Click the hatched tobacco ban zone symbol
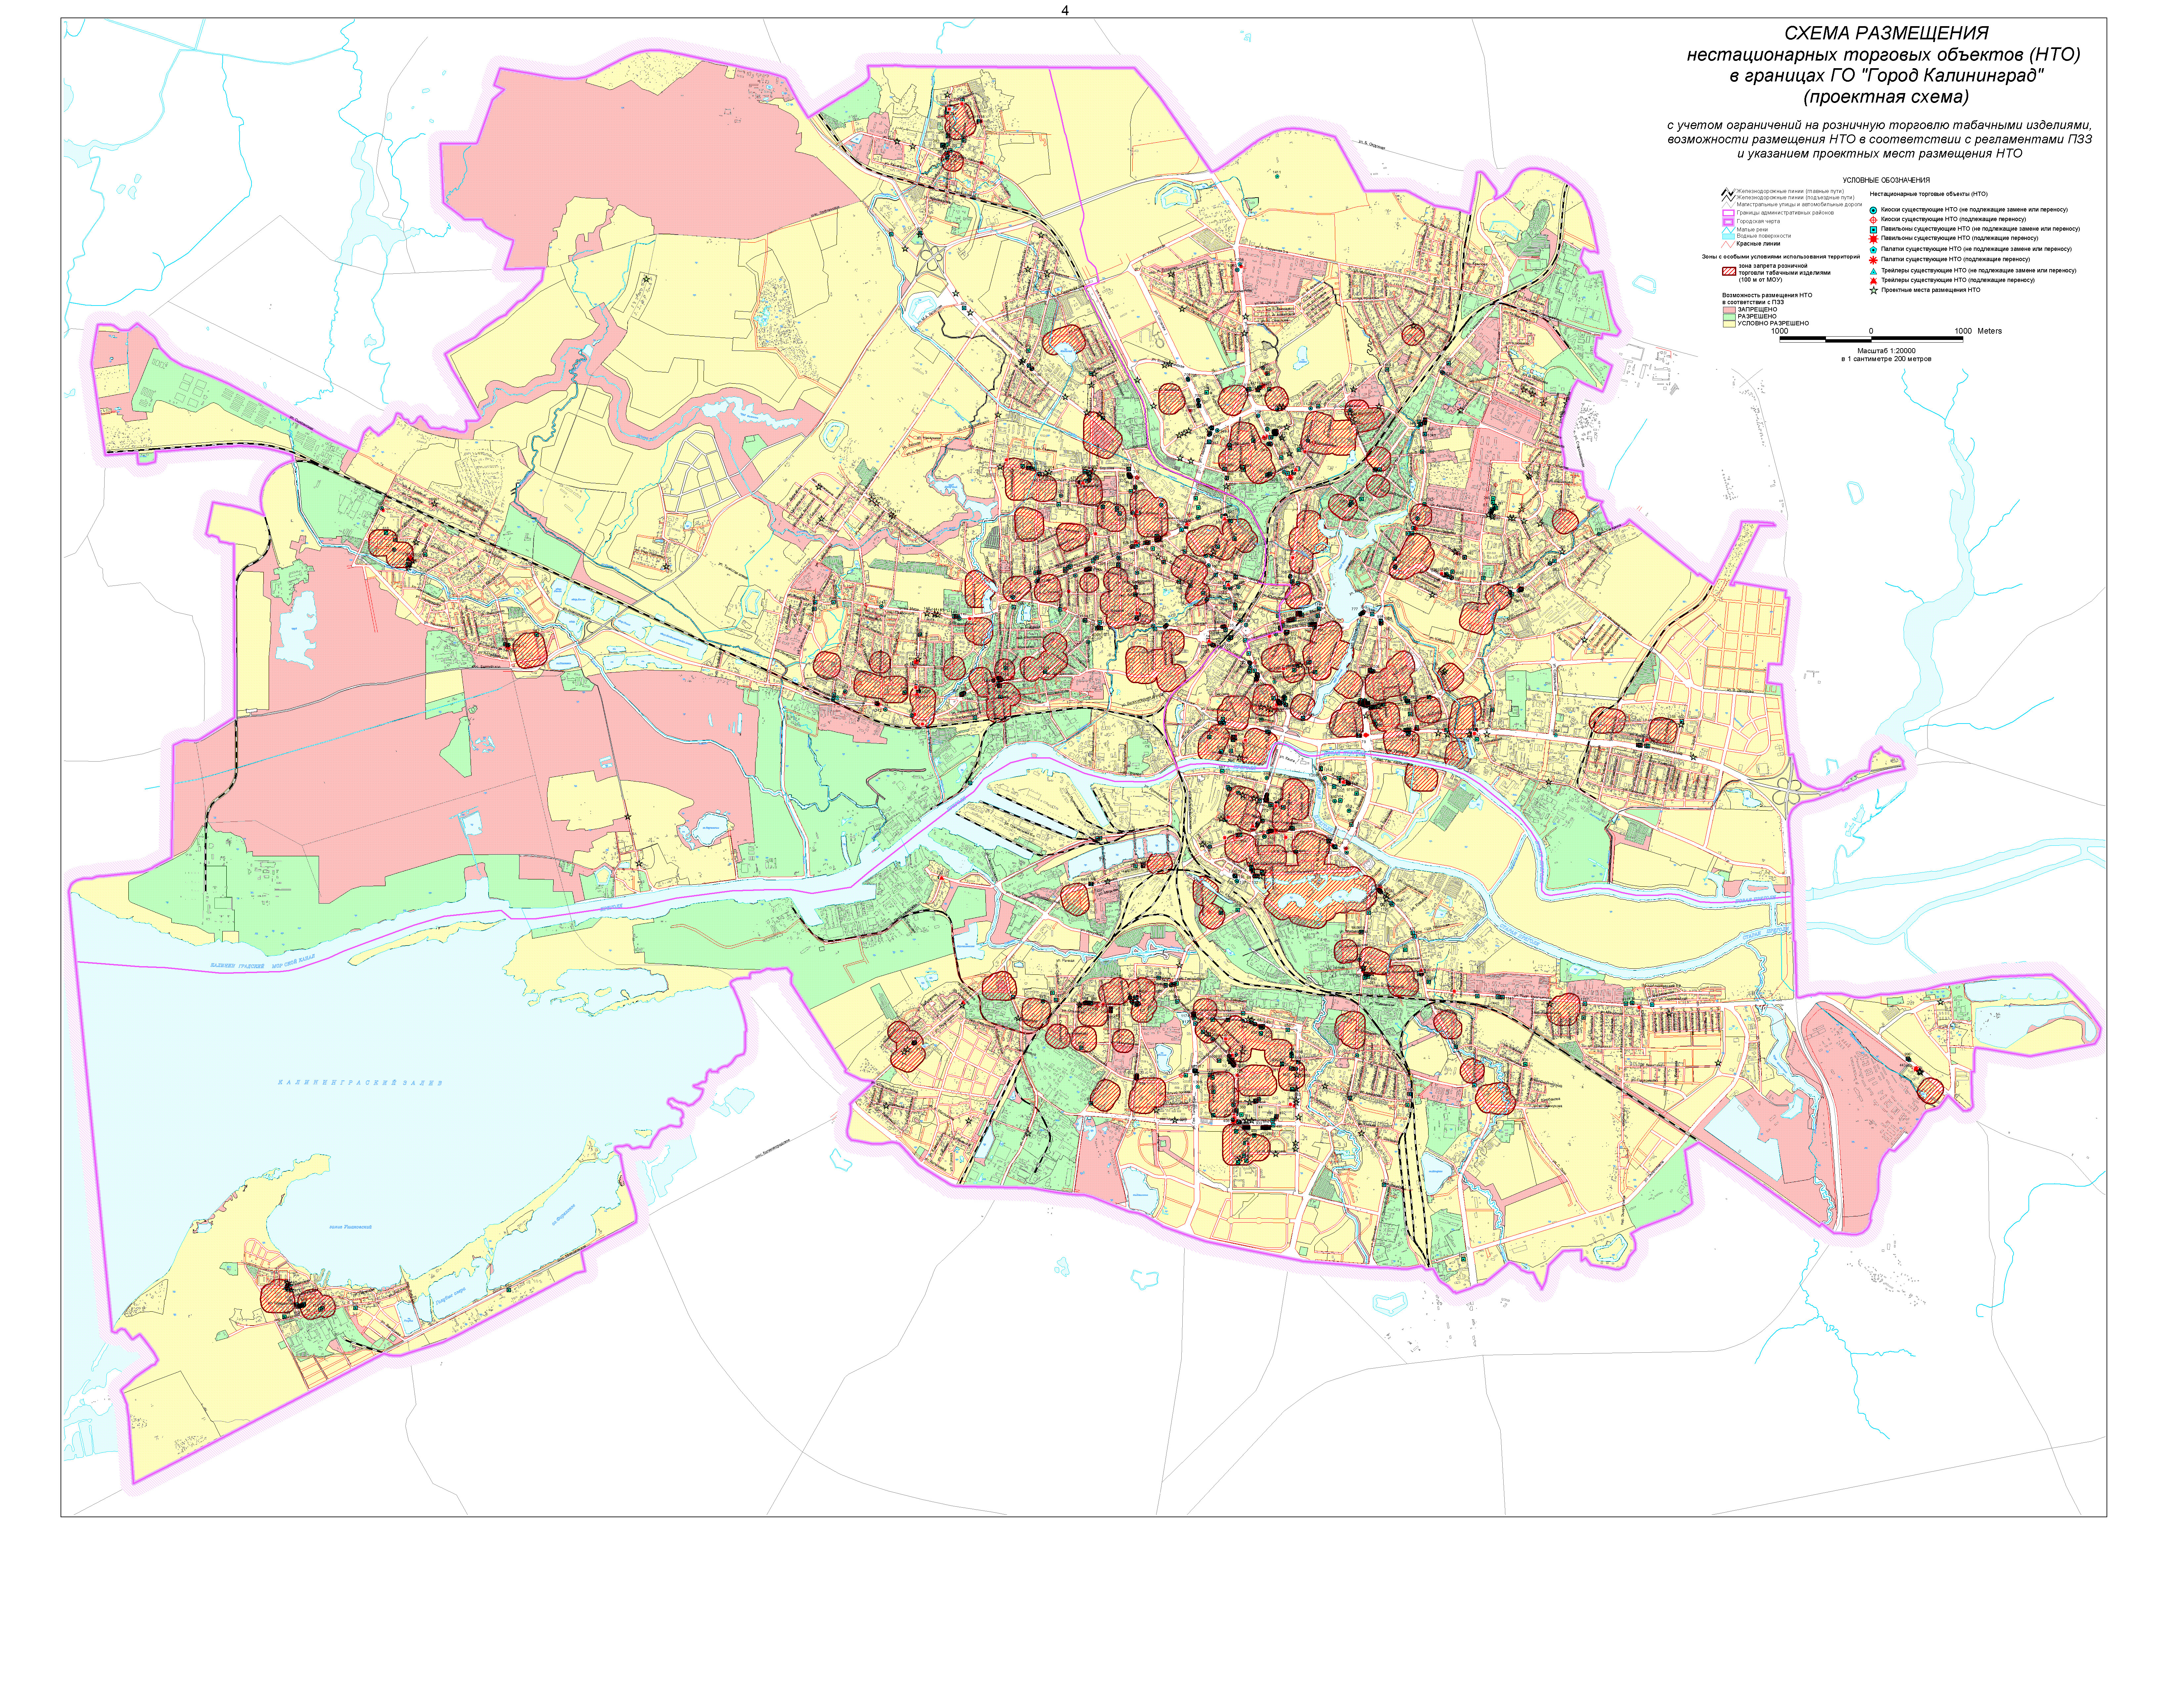 point(1729,271)
